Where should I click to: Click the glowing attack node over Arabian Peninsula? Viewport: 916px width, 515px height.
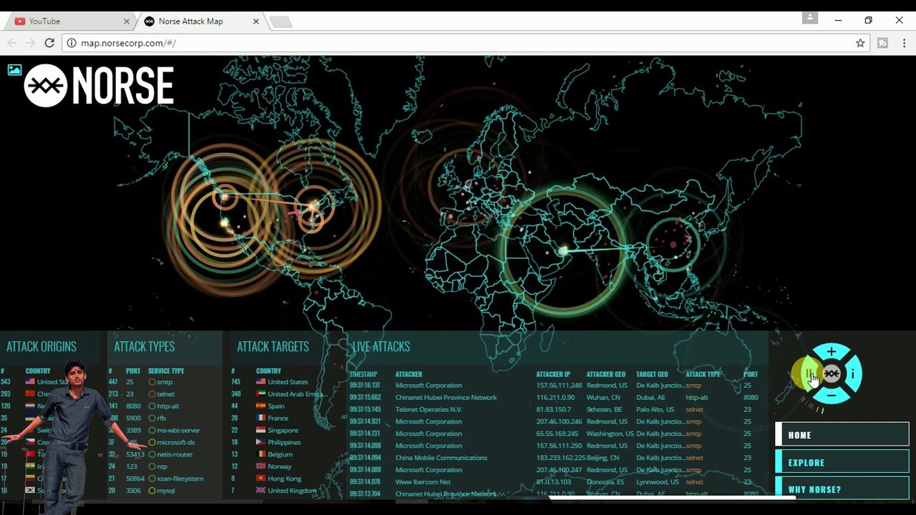click(564, 250)
